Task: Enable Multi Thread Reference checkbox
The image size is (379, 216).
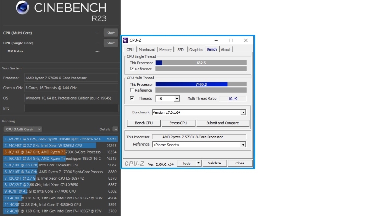Action: (132, 90)
